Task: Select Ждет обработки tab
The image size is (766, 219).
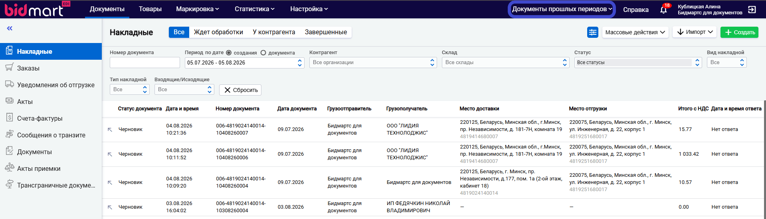Action: coord(218,32)
